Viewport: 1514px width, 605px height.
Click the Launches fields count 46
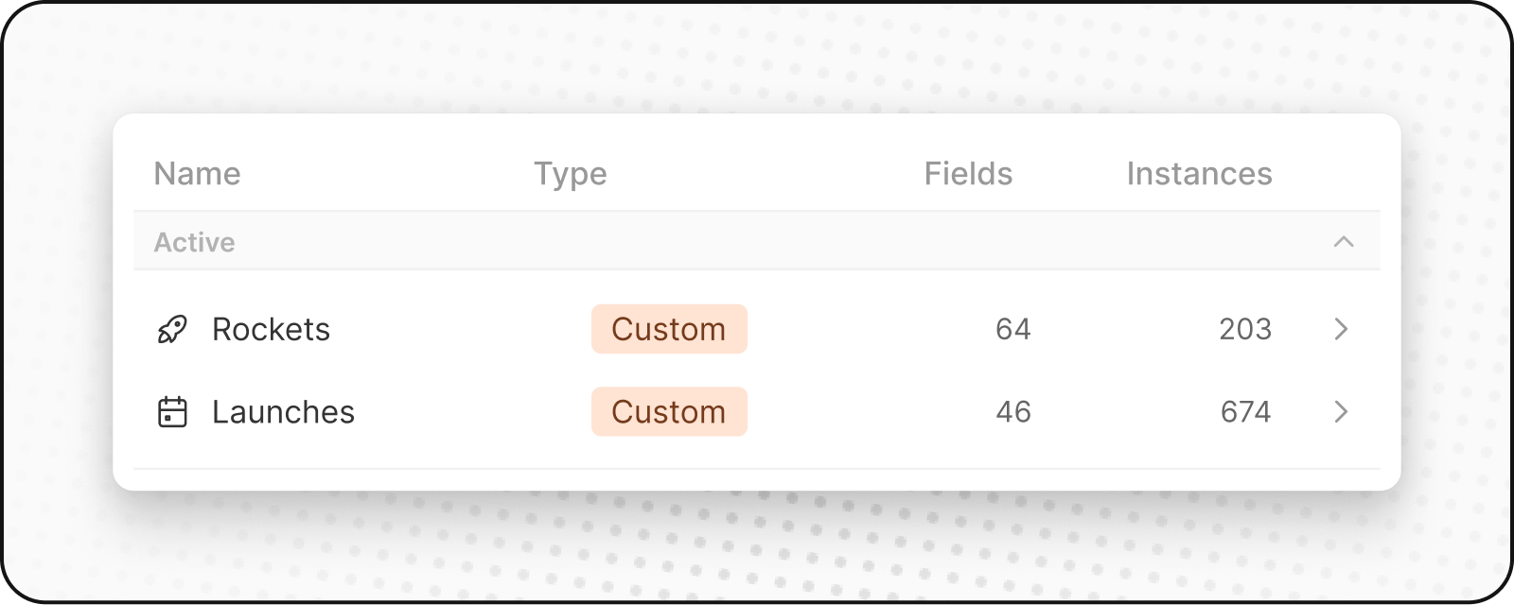[x=1012, y=412]
